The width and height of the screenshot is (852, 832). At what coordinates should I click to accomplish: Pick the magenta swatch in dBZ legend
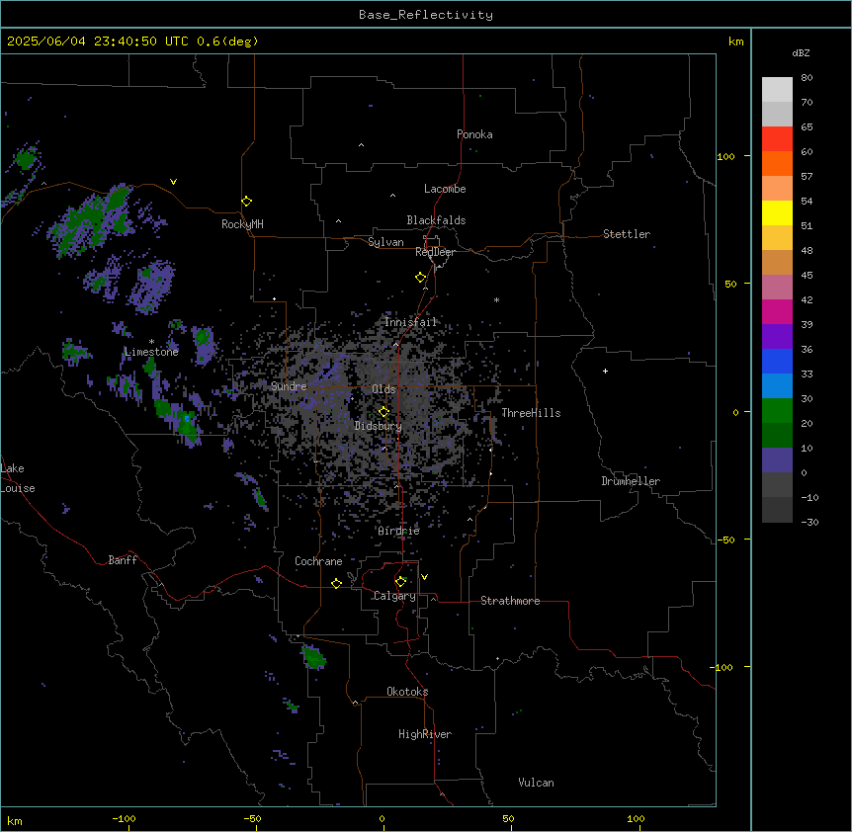click(777, 311)
